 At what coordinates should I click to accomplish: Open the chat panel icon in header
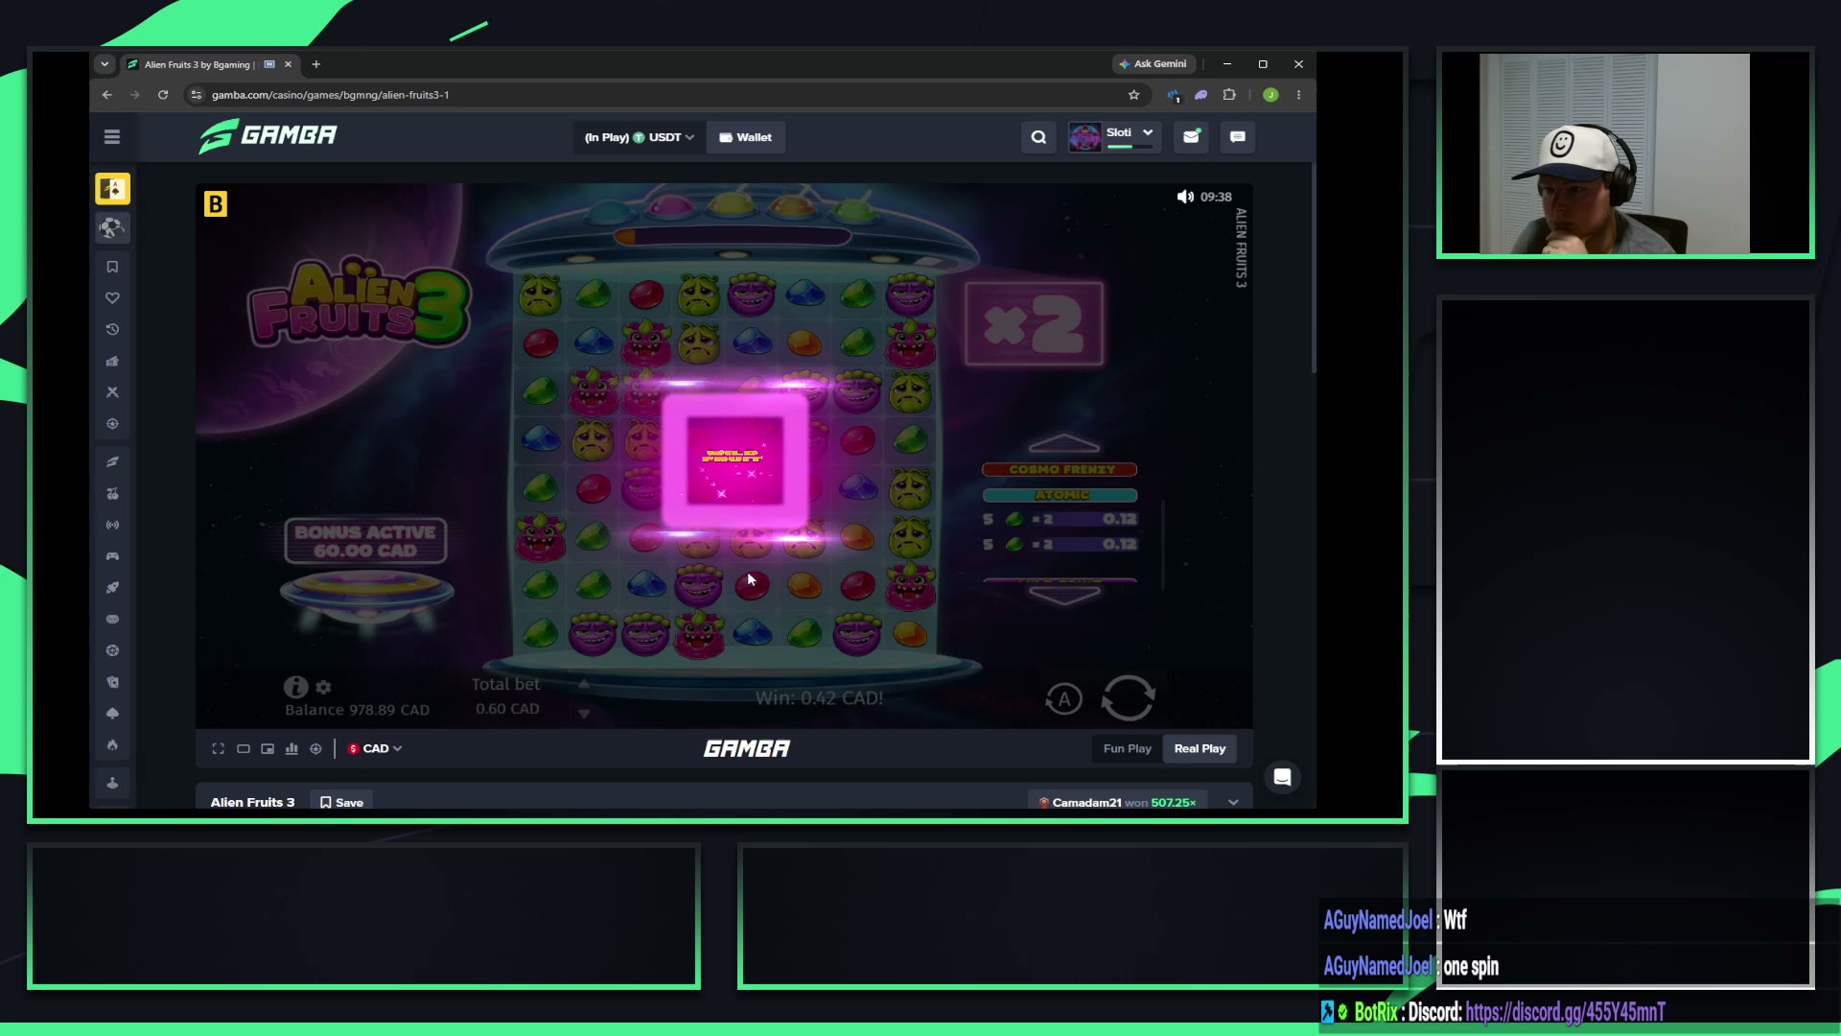[1238, 137]
